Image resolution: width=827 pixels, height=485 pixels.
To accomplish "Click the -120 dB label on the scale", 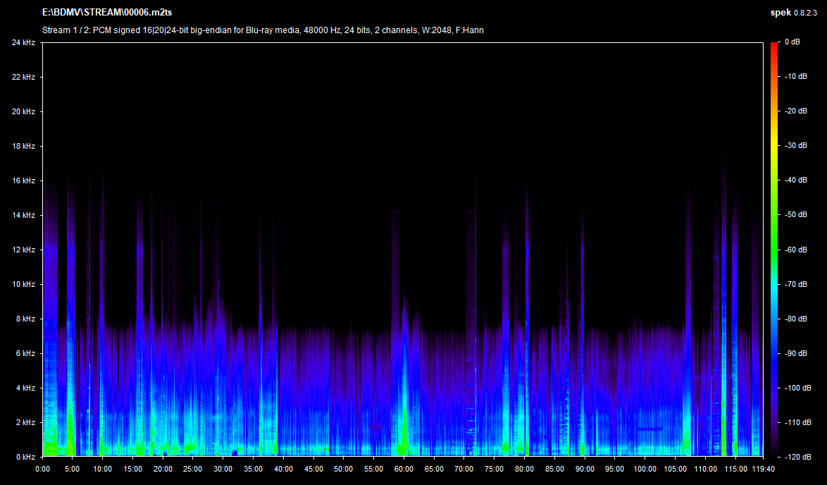I will [x=797, y=457].
